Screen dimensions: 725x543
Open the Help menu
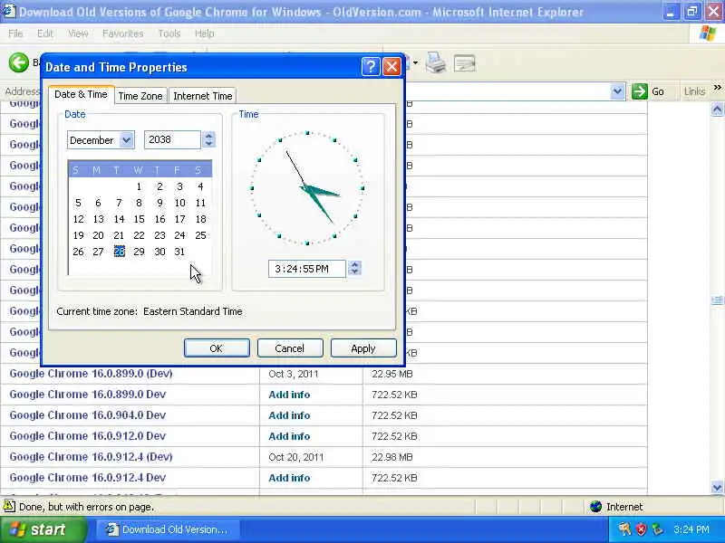[x=205, y=33]
